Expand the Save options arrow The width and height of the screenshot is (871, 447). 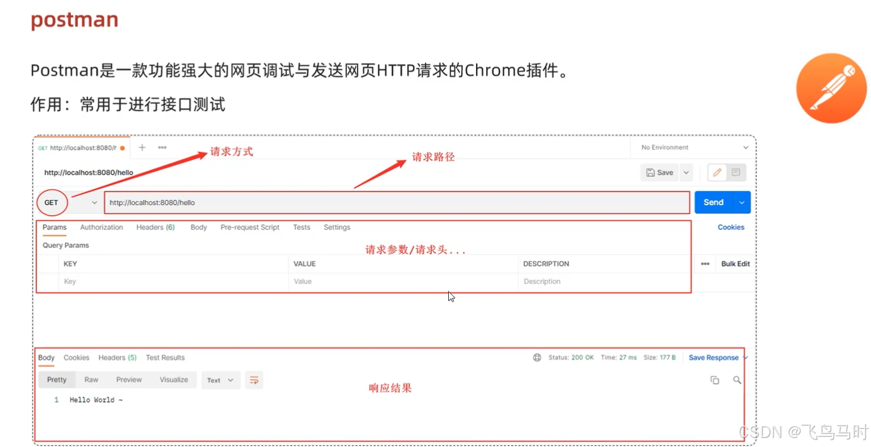click(686, 172)
